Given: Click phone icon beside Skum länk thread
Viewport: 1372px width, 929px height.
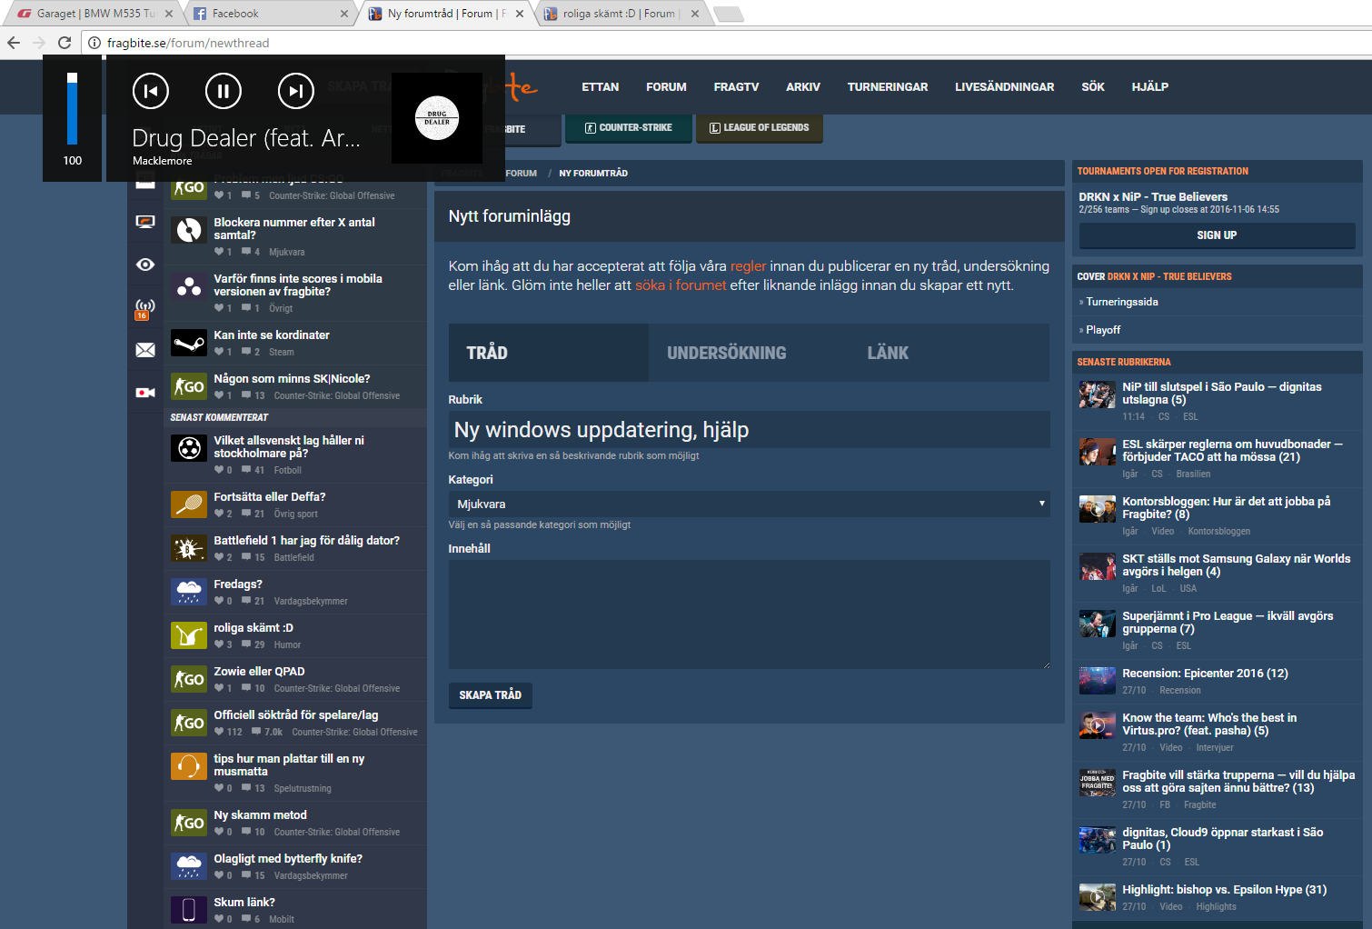Looking at the screenshot, I should (x=189, y=911).
